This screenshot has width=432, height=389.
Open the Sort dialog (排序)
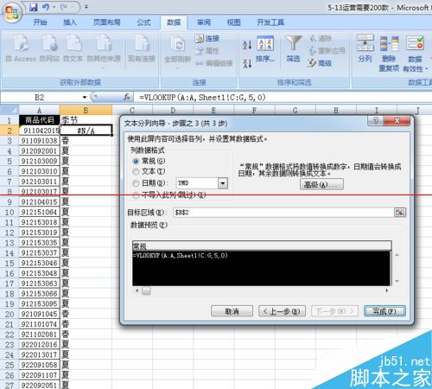[x=265, y=49]
